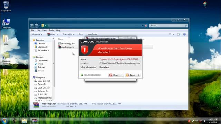
Task: Open the Computer desktop icon
Action: click(x=6, y=23)
